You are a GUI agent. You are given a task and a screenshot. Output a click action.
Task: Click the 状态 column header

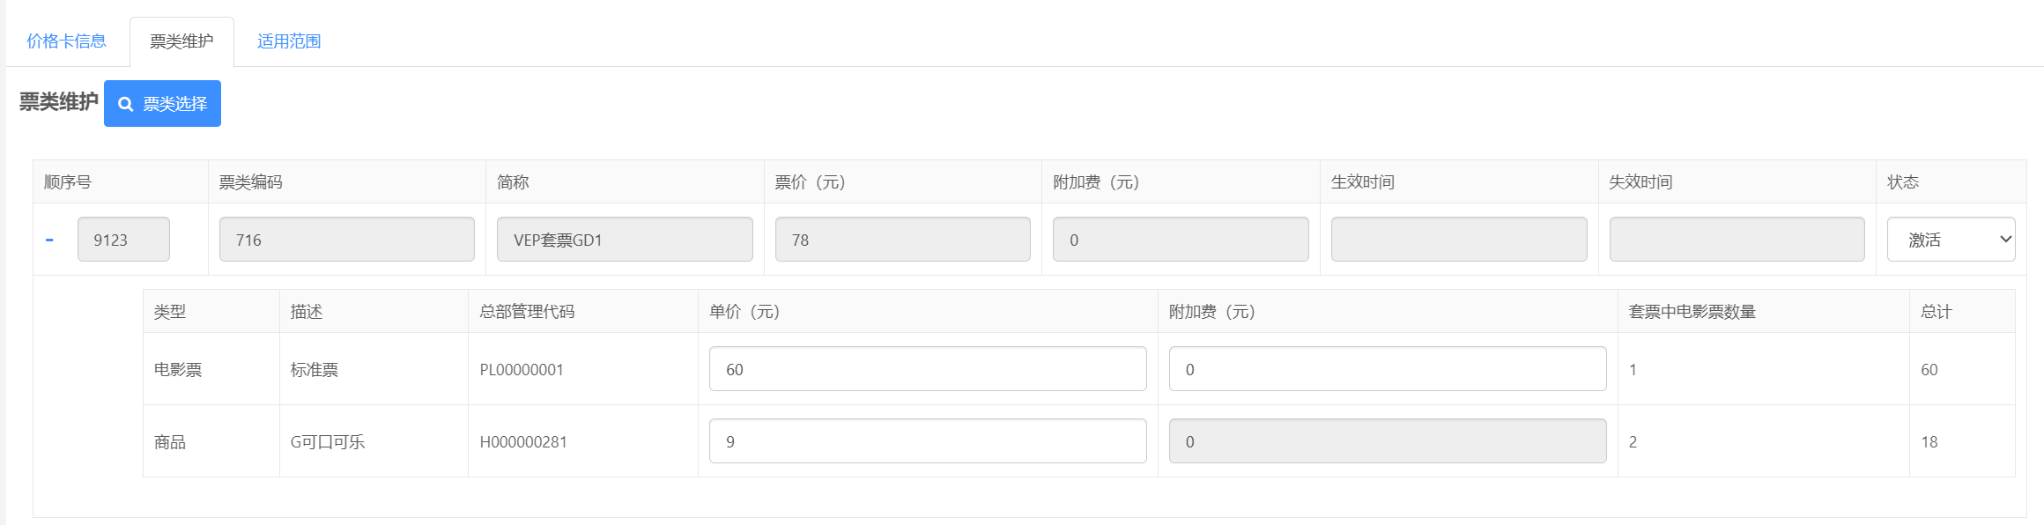pos(1903,182)
